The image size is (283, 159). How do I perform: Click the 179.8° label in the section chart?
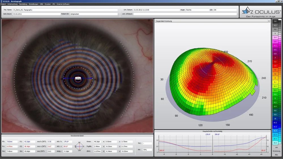[208, 134]
